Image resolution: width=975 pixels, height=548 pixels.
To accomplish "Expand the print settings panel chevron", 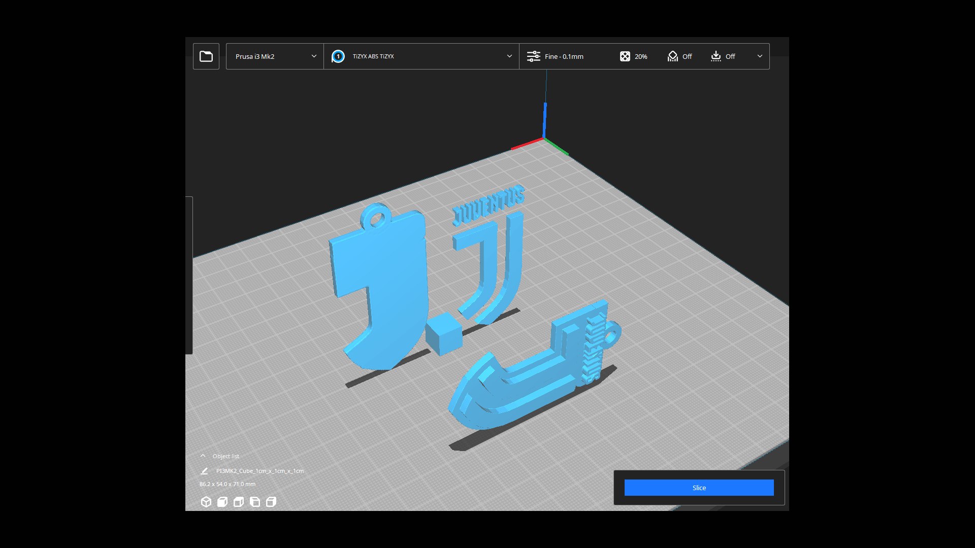I will coord(760,56).
